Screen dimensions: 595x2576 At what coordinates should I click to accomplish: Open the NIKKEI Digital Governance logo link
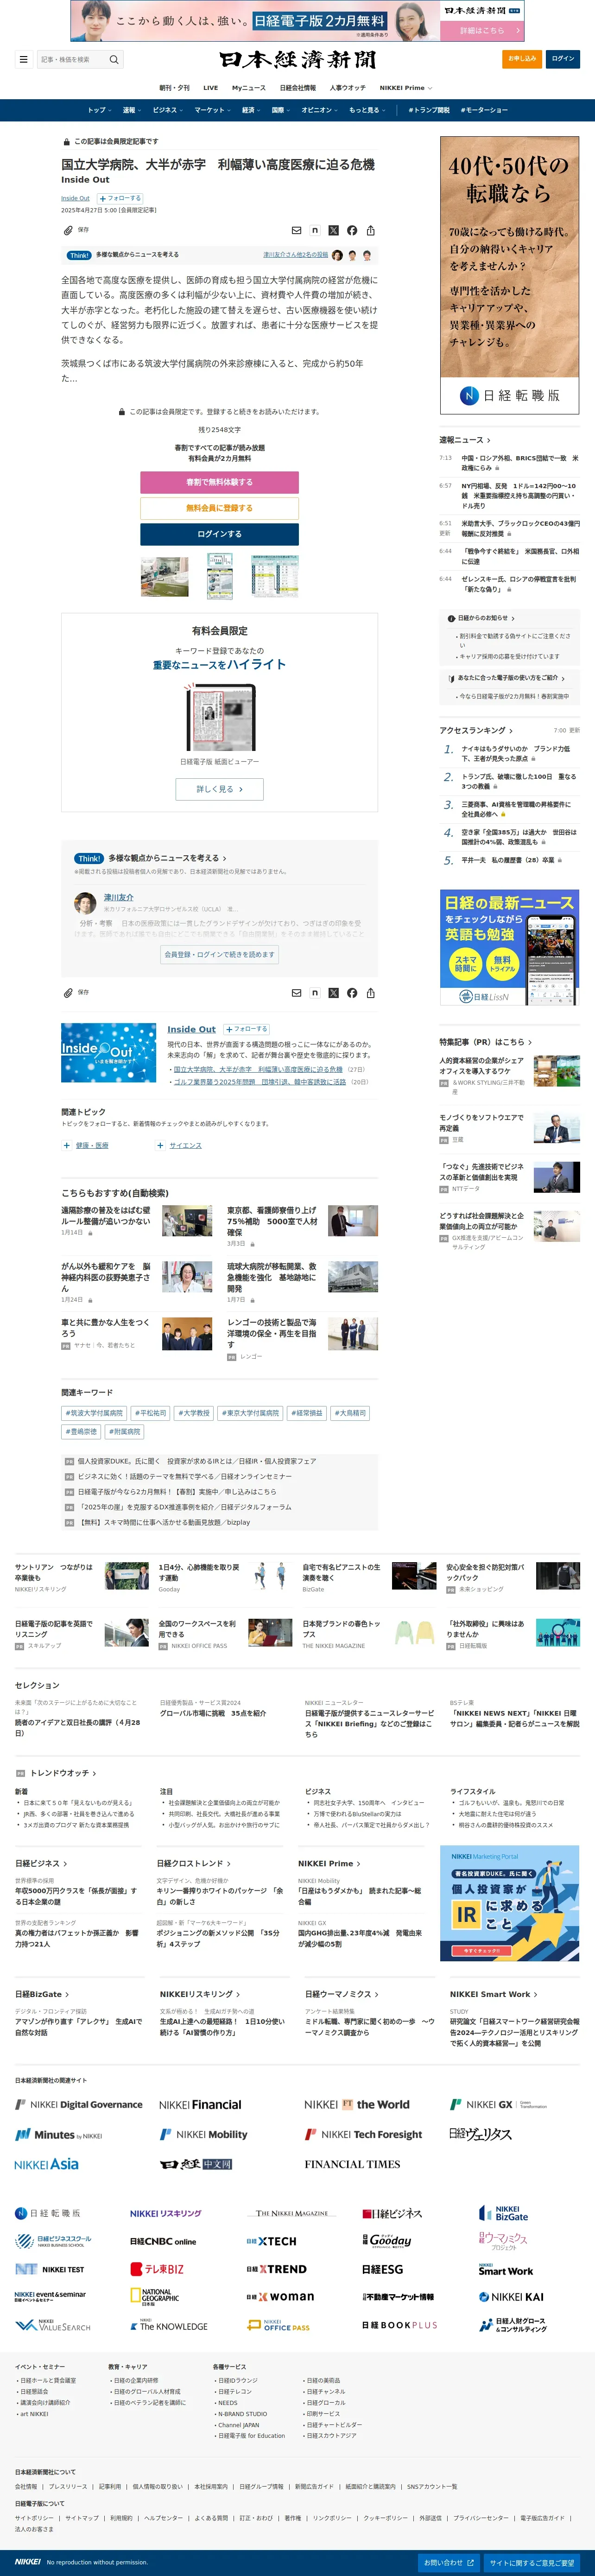tap(79, 2104)
